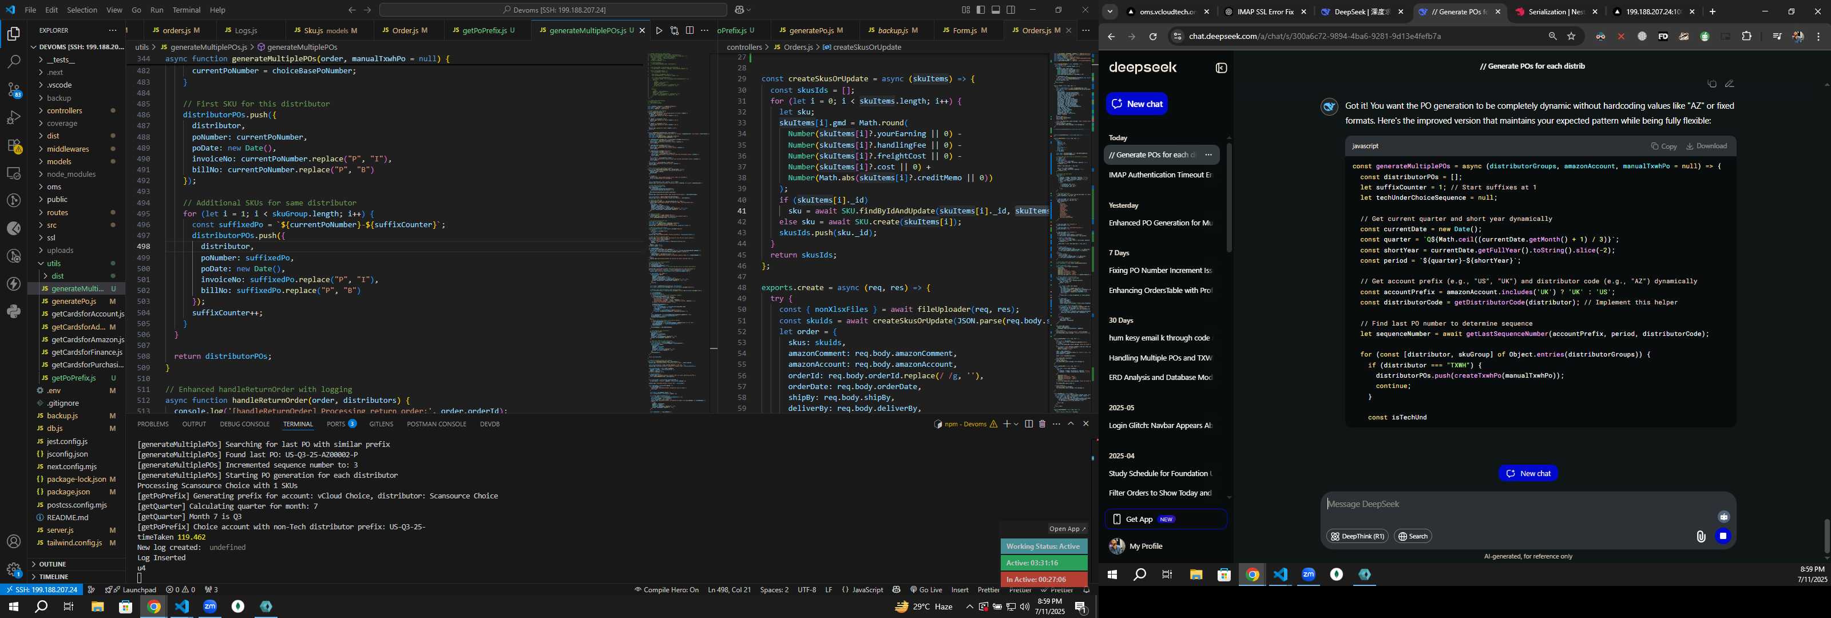1831x618 pixels.
Task: Click the Chrome address bar URL
Action: tap(1314, 36)
